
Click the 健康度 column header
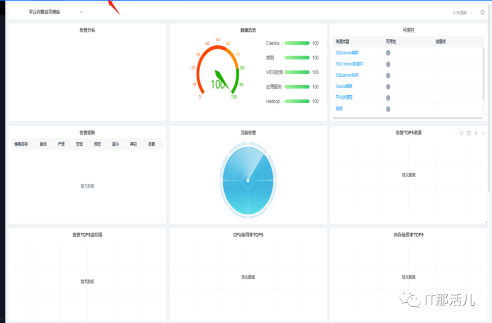coord(440,41)
